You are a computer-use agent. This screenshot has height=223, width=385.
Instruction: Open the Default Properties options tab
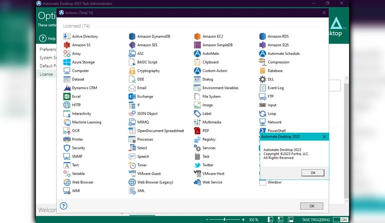click(47, 66)
